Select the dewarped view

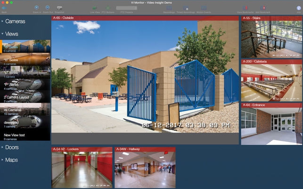tap(25, 122)
